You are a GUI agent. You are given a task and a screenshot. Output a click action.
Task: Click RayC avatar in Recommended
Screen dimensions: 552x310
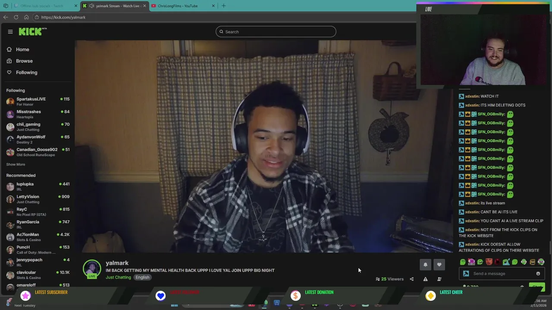(x=10, y=212)
